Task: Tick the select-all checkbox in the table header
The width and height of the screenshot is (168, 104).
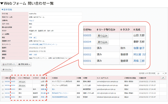Action: click(3, 78)
